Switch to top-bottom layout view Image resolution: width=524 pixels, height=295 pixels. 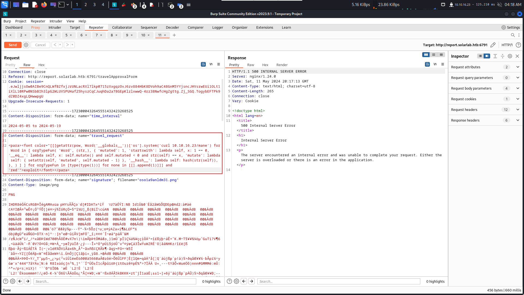(434, 55)
